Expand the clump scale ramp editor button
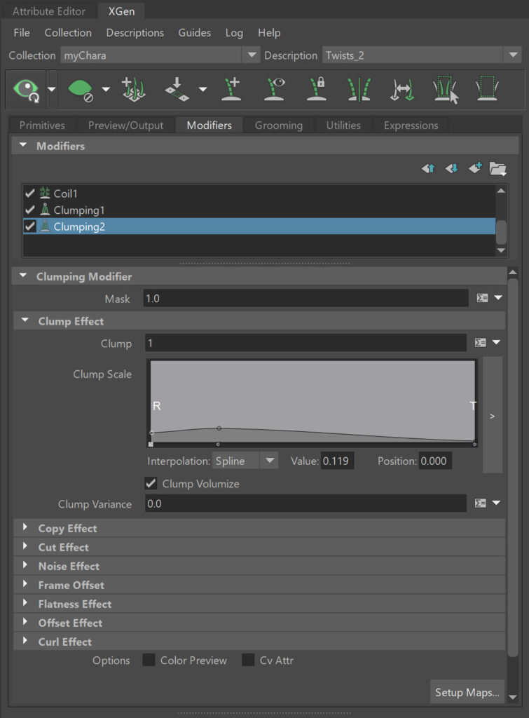 point(492,416)
